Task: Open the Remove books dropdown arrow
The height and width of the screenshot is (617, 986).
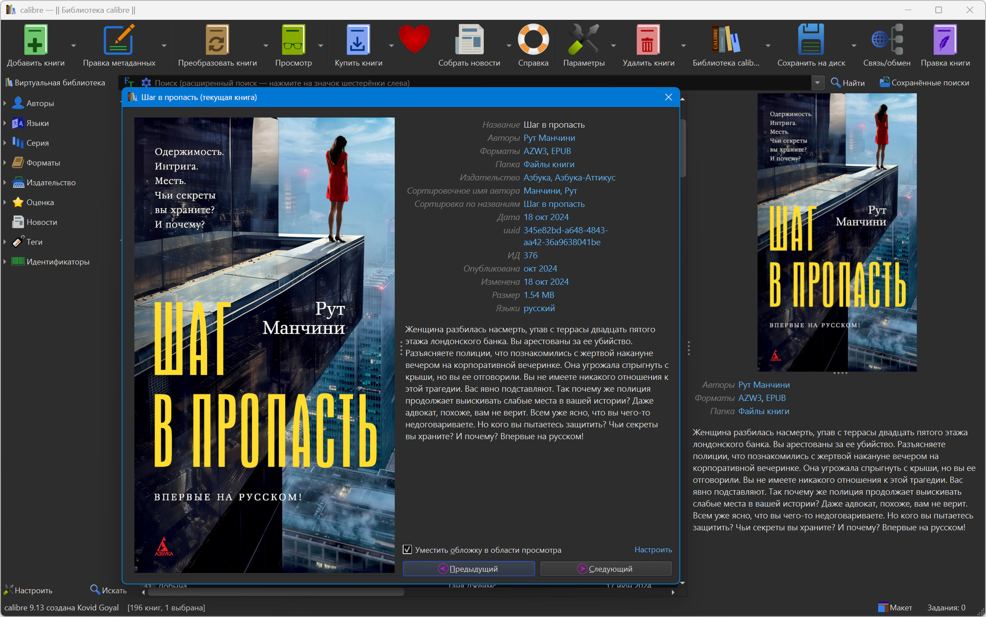Action: [x=683, y=46]
